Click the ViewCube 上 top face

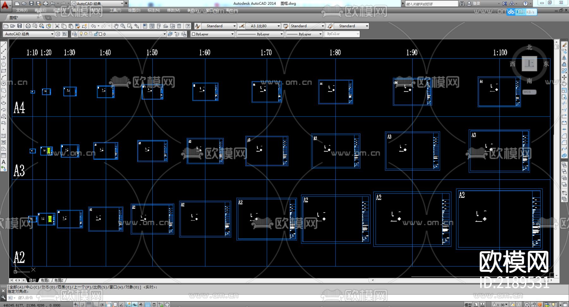(529, 64)
